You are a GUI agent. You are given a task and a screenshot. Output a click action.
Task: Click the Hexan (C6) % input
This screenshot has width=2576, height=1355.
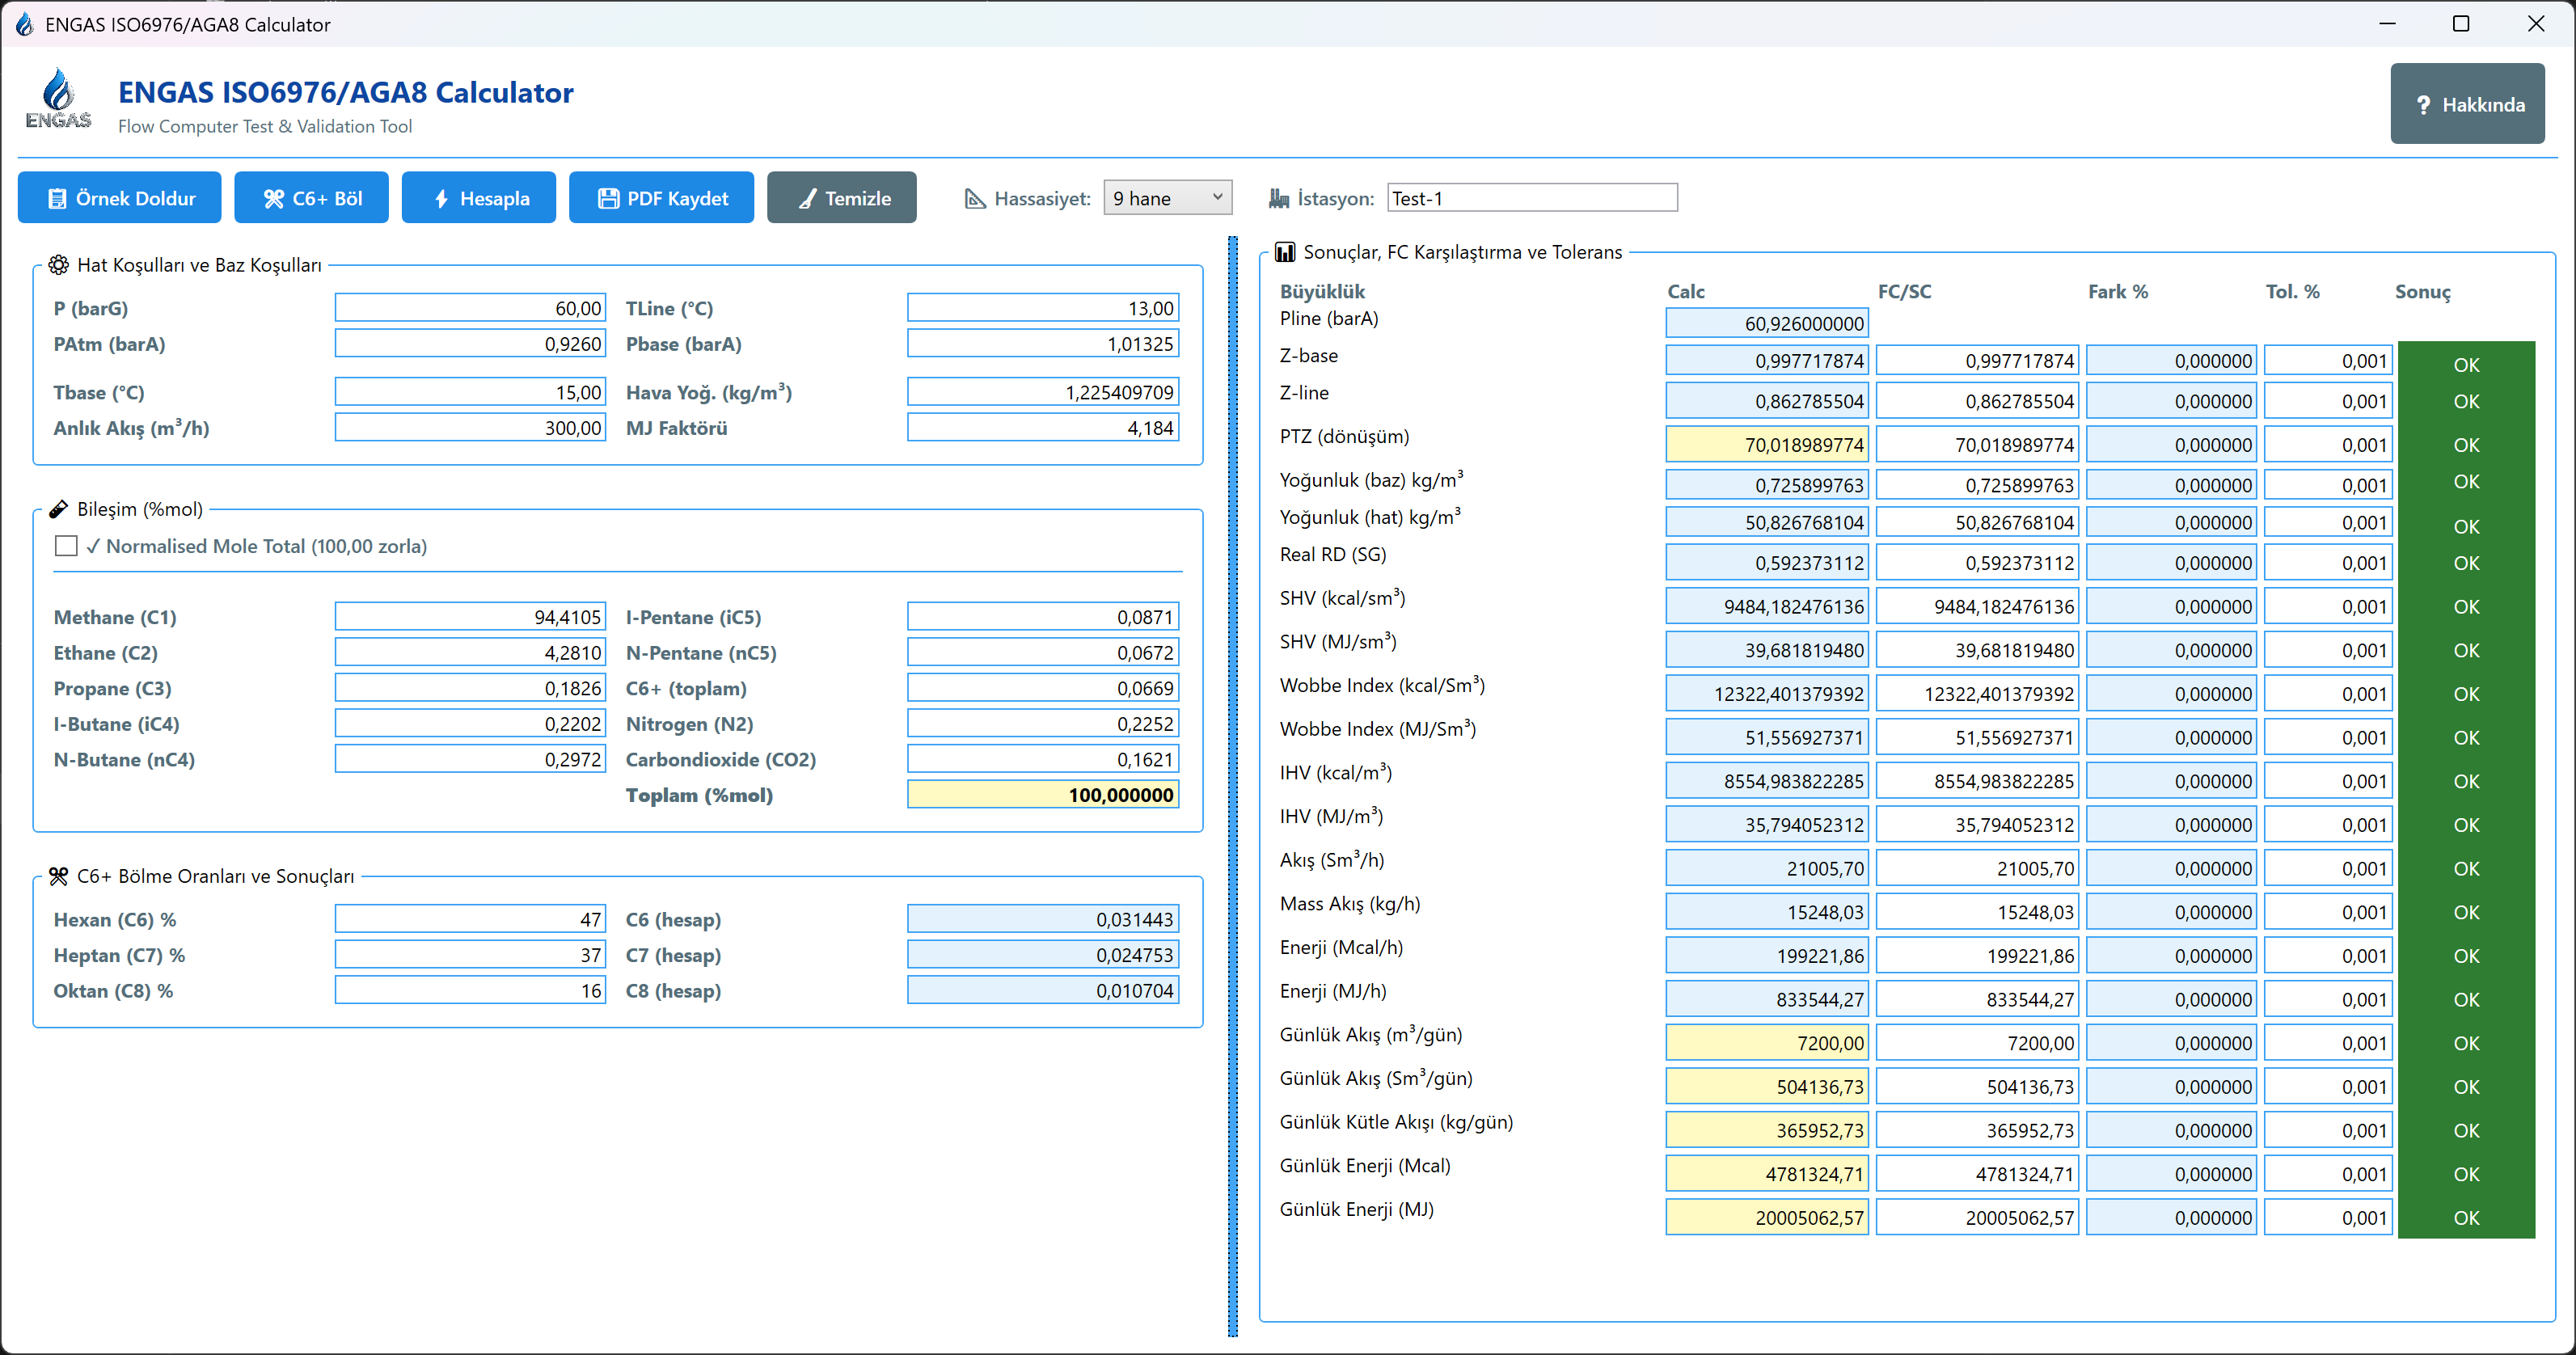point(470,919)
